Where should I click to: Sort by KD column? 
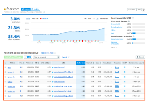tap(37, 63)
